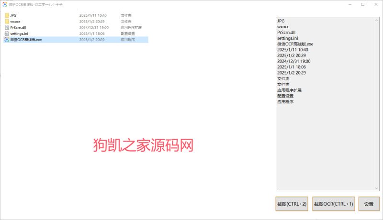Click 2025/1/1 18:06 line in OCR result box
Viewport: 383px width, 220px height.
292,67
